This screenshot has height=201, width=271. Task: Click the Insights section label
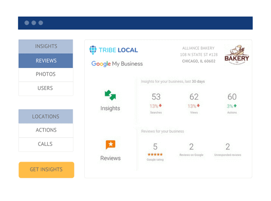pos(110,108)
